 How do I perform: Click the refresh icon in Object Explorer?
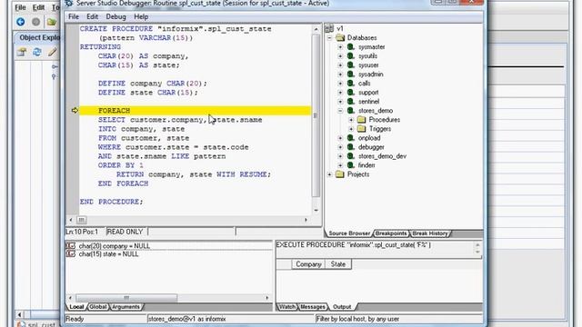[37, 52]
